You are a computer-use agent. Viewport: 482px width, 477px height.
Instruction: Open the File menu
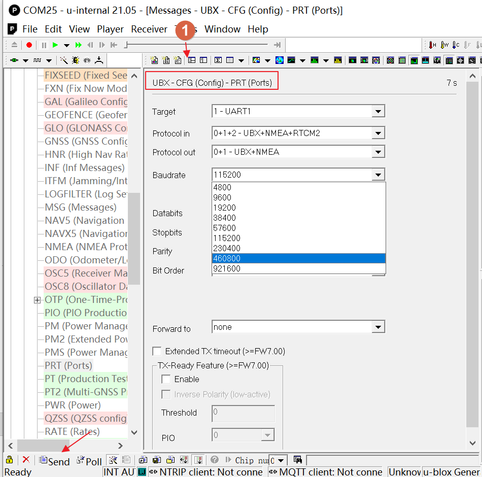pyautogui.click(x=30, y=29)
